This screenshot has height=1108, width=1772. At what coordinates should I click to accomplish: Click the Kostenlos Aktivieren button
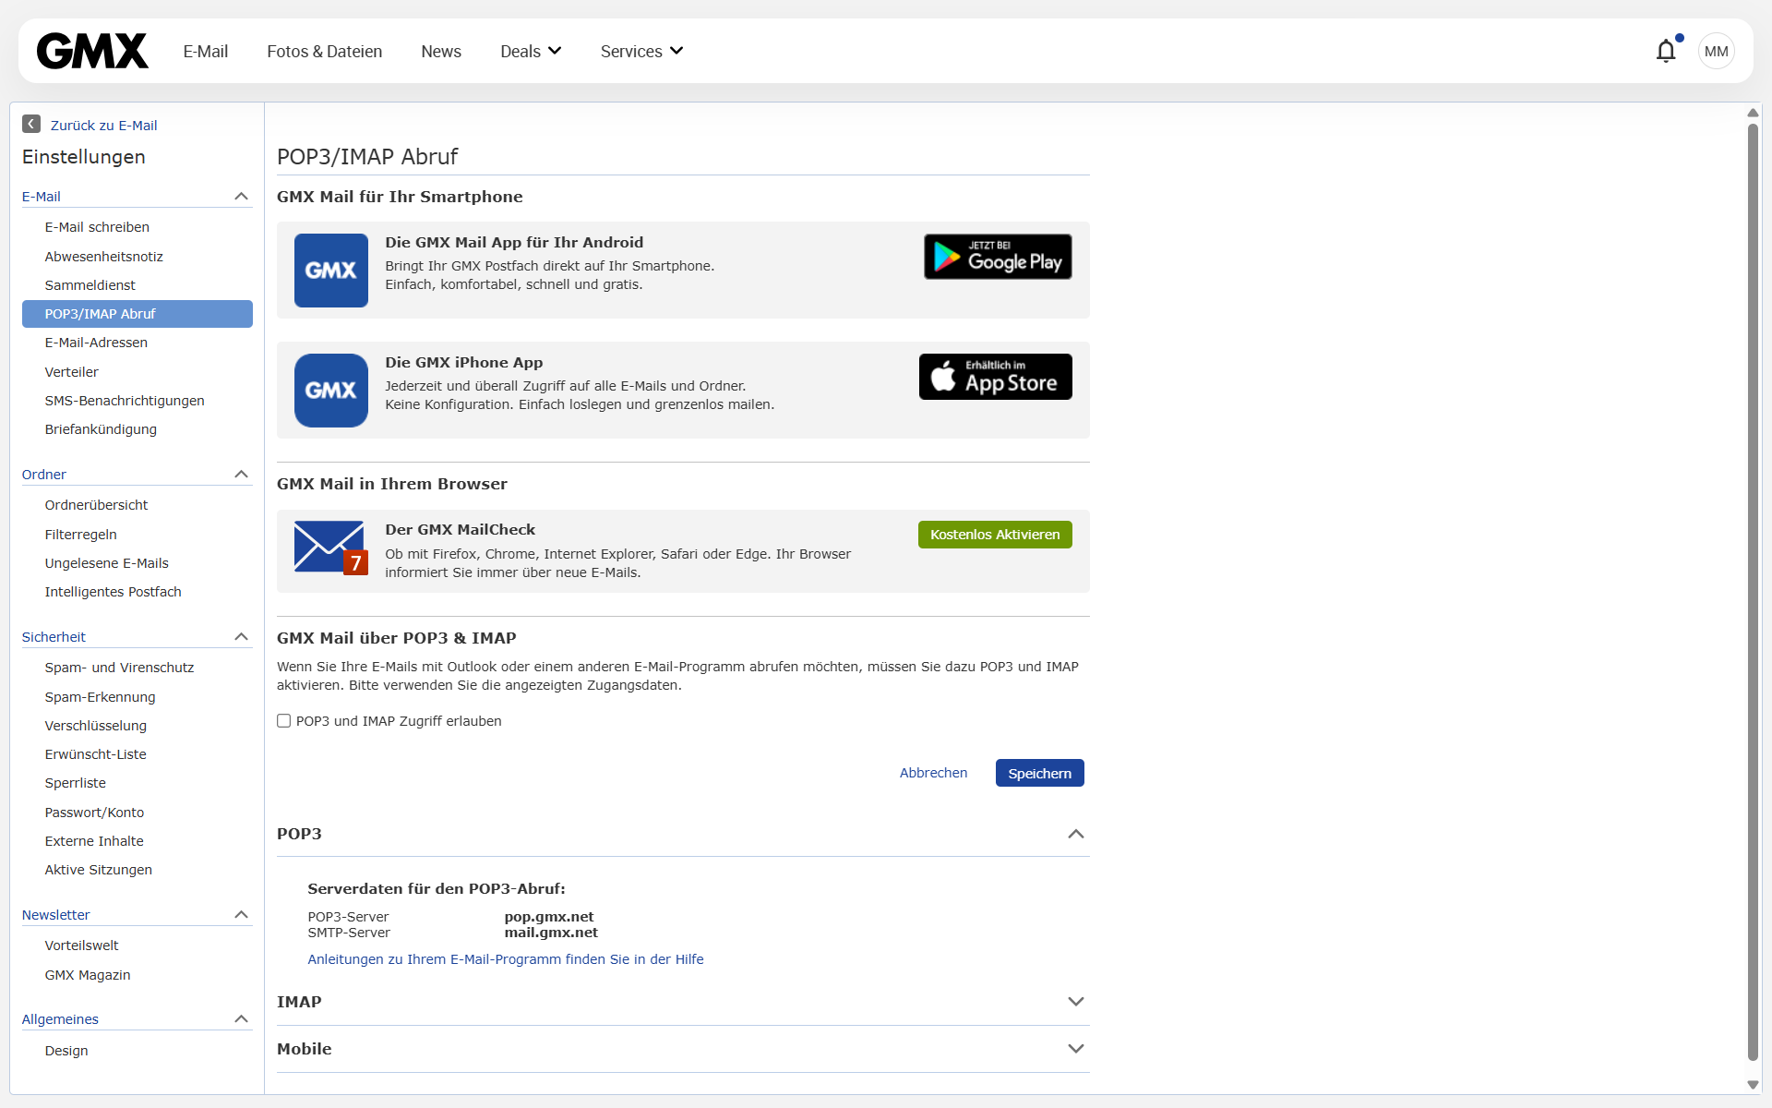click(994, 534)
